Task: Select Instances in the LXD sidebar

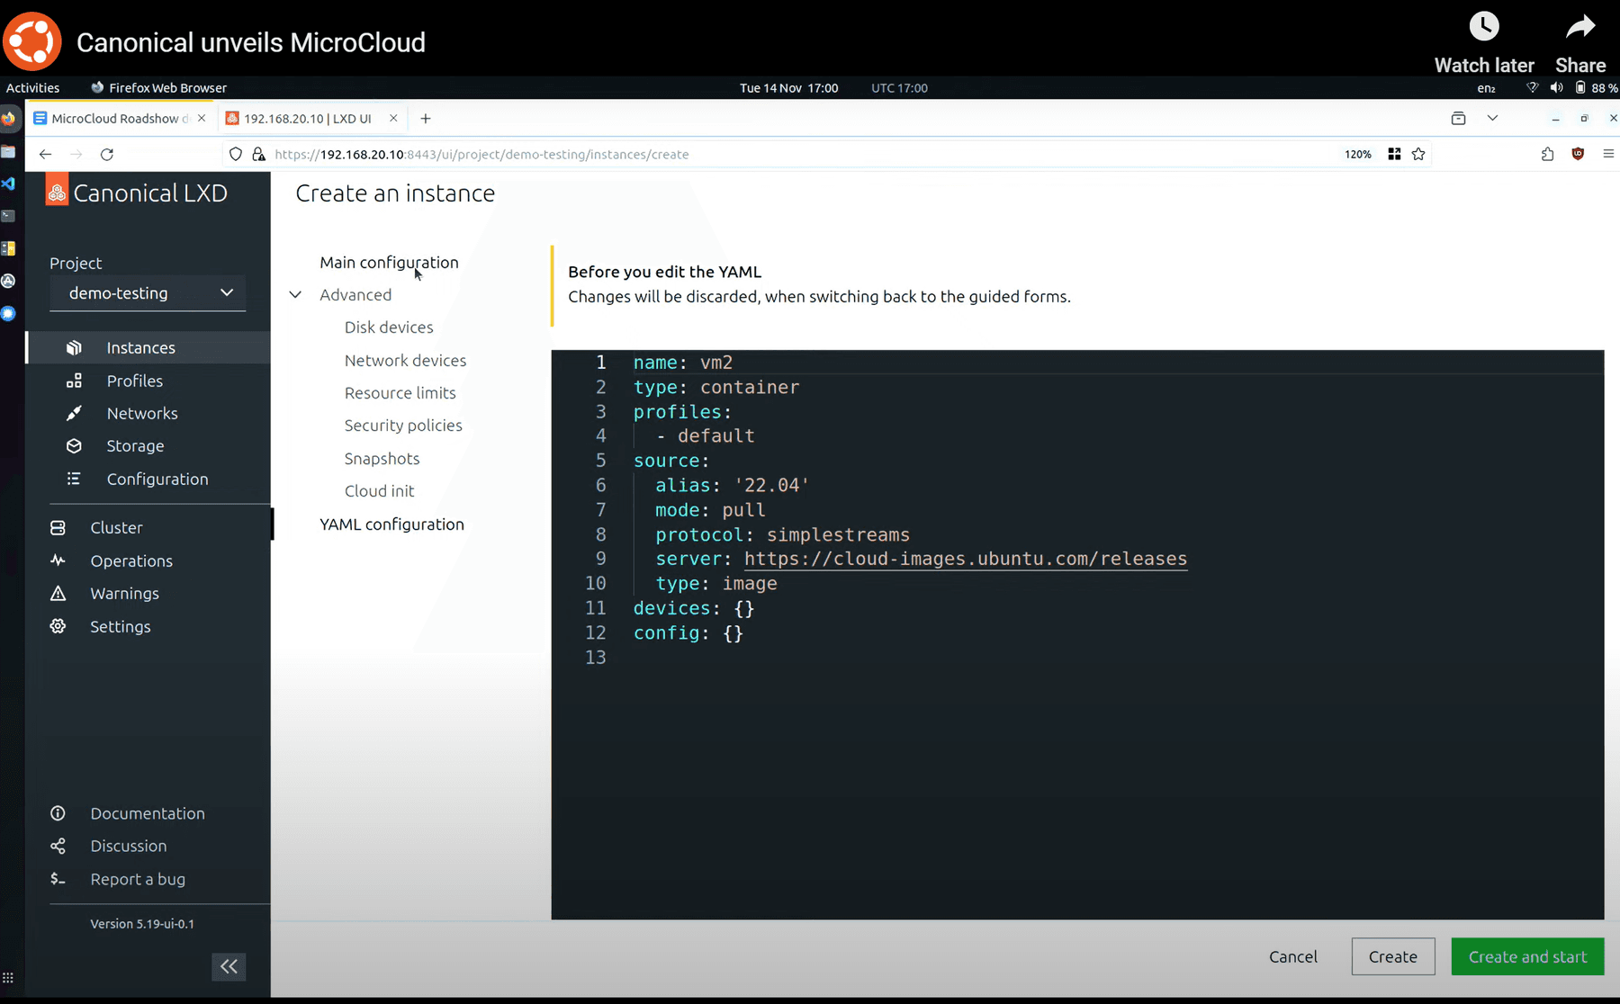Action: 140,347
